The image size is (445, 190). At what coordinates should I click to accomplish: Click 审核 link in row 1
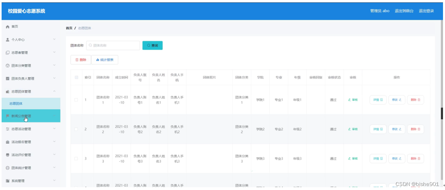[x=353, y=100]
